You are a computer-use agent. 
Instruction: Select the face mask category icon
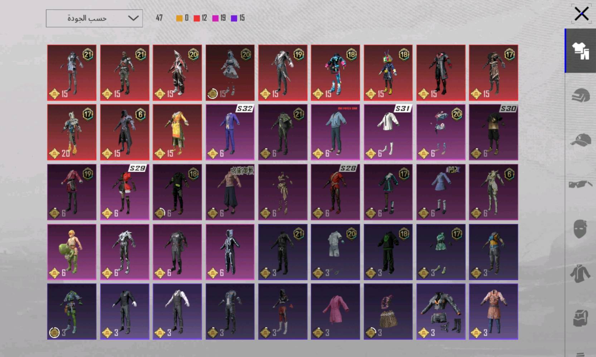(x=580, y=229)
